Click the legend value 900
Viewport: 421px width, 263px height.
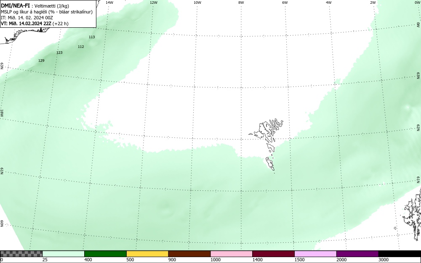point(172,260)
